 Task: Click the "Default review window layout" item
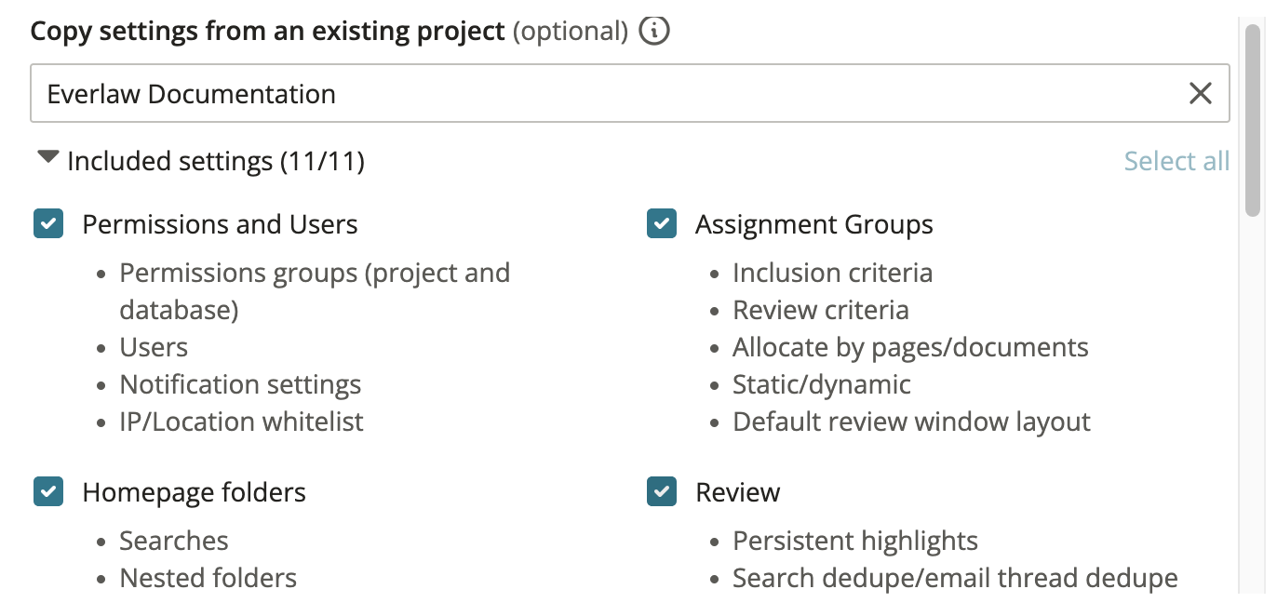pos(911,422)
